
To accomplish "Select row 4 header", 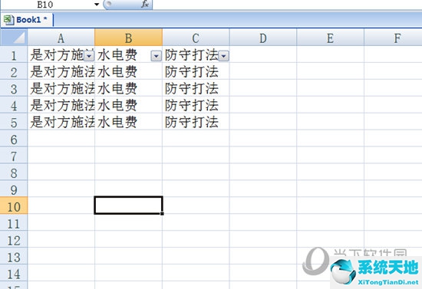I will click(x=14, y=105).
